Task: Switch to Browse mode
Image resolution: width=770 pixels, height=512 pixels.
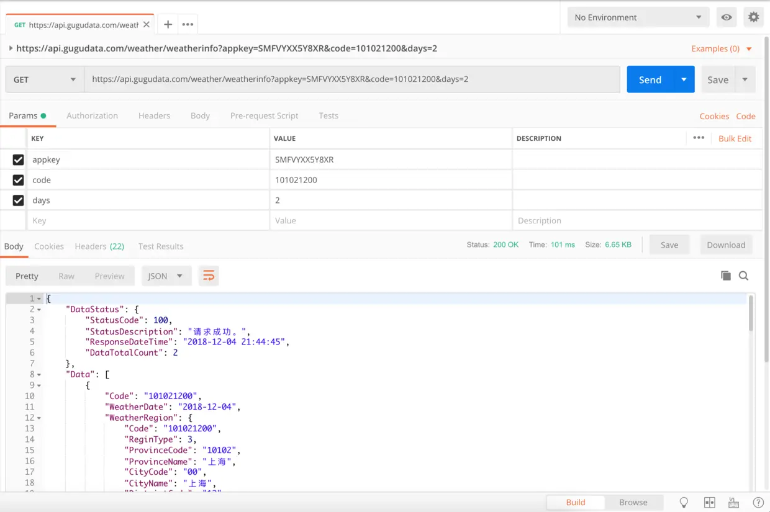Action: click(x=633, y=502)
